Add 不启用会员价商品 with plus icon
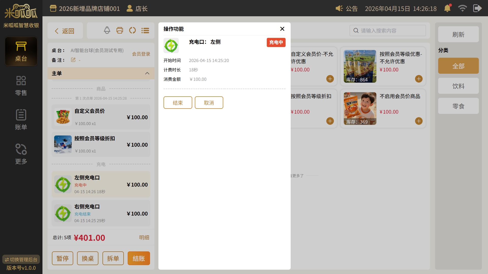This screenshot has height=274, width=488. pyautogui.click(x=419, y=121)
